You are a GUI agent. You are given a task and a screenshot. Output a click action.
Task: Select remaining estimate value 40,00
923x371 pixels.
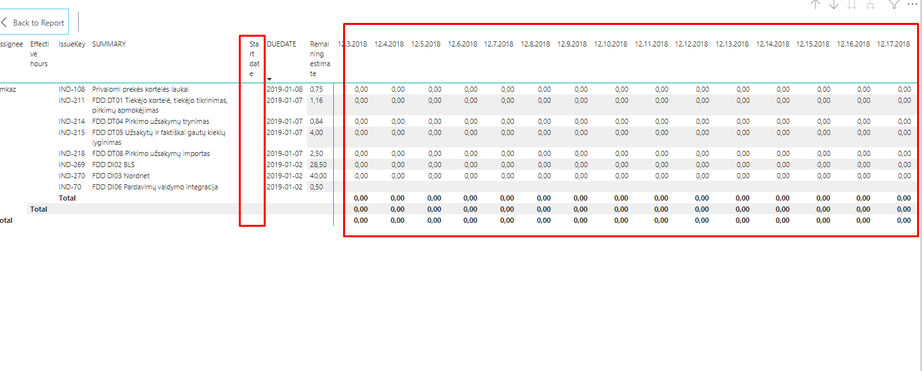[x=319, y=176]
